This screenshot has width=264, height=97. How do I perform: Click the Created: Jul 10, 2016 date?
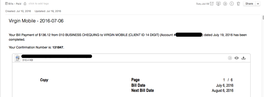pos(18,11)
